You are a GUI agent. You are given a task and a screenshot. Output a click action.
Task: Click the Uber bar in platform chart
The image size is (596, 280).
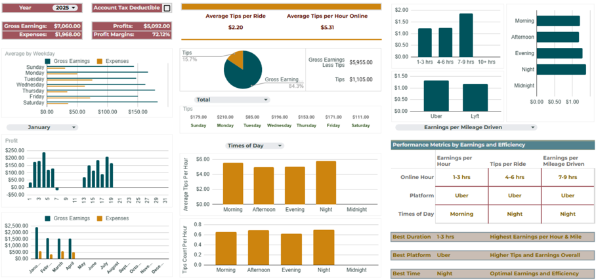(436, 95)
